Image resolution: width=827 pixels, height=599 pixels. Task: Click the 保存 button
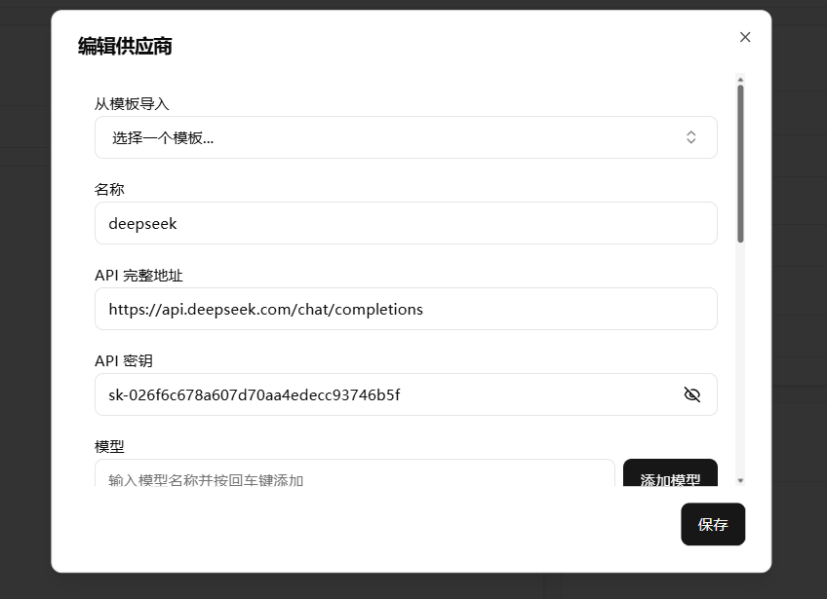[x=713, y=524]
